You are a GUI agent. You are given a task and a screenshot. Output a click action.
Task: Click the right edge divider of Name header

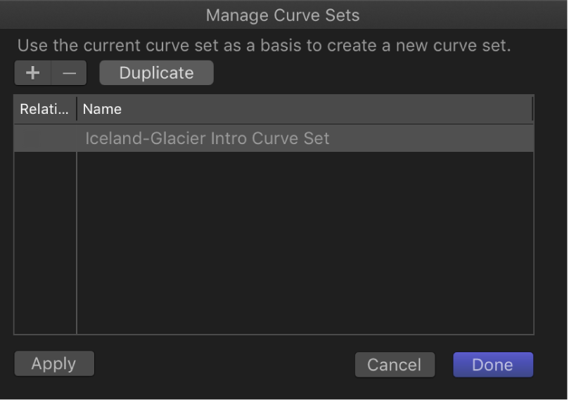click(x=532, y=109)
